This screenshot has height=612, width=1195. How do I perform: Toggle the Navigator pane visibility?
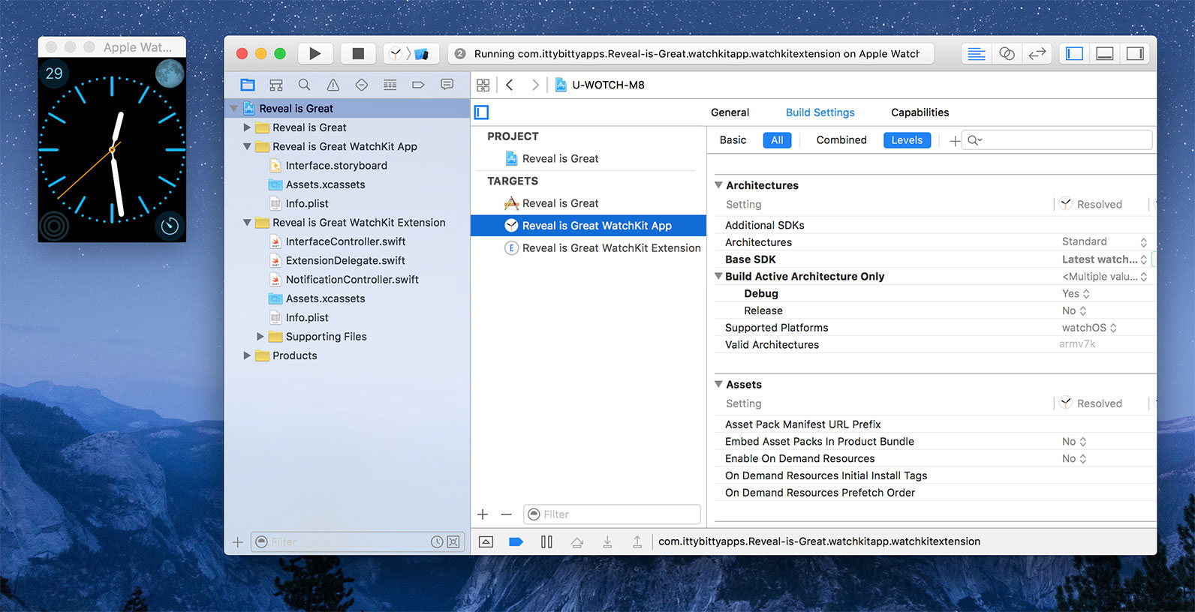[1074, 53]
